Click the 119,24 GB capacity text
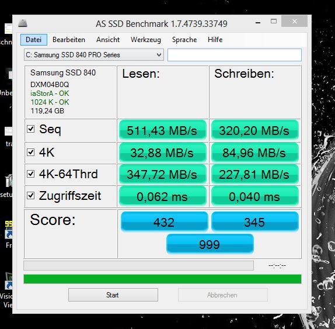This screenshot has height=329, width=335. coord(47,111)
